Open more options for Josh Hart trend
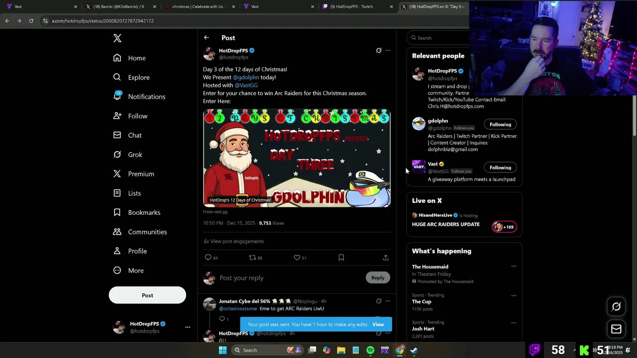Screen dimensions: 637x358 [514, 322]
